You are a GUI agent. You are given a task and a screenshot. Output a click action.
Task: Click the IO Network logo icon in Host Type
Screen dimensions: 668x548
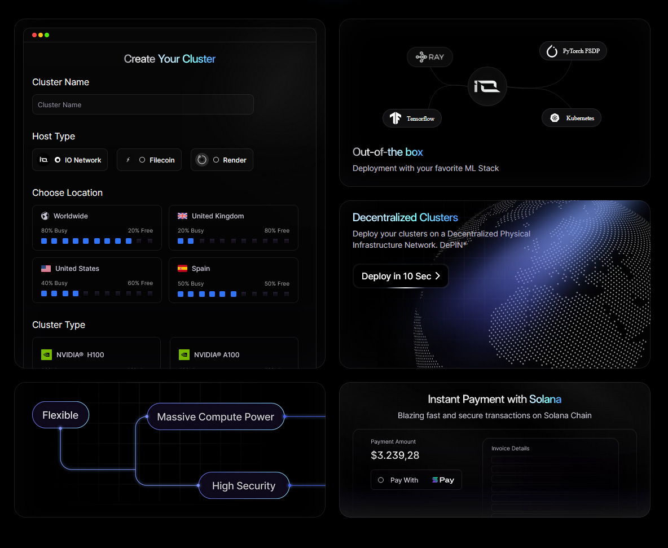click(43, 160)
